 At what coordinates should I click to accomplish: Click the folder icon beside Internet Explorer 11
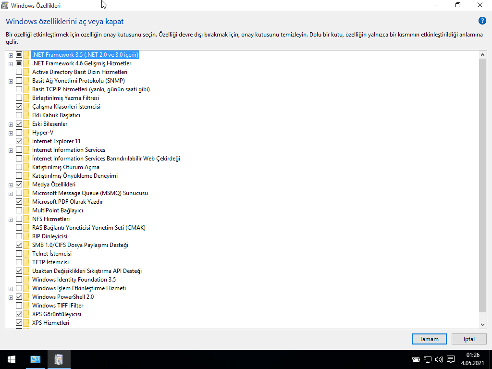[26, 141]
